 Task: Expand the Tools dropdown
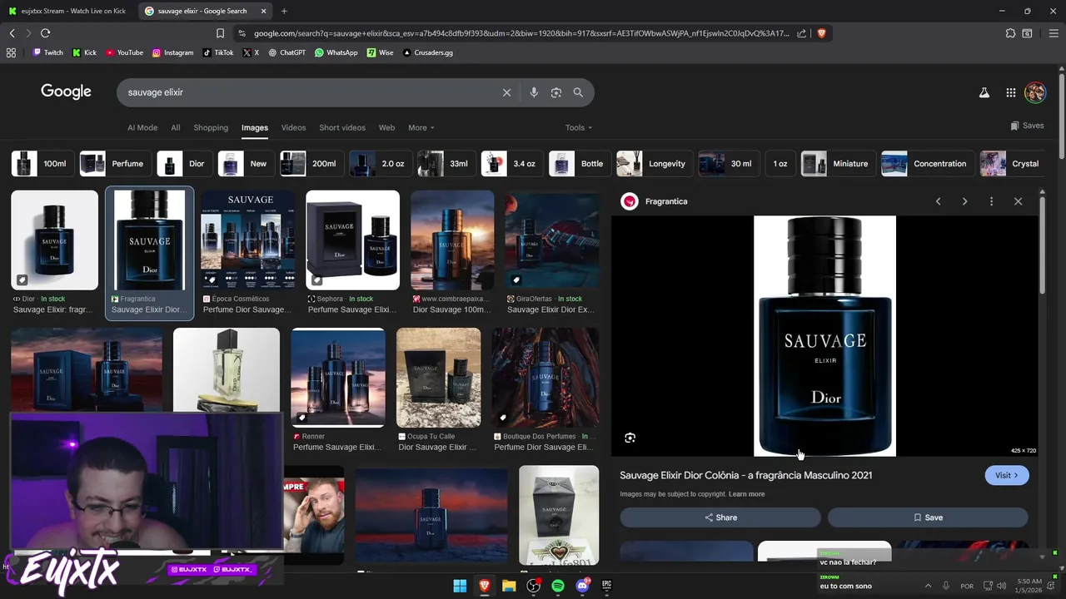click(x=579, y=127)
